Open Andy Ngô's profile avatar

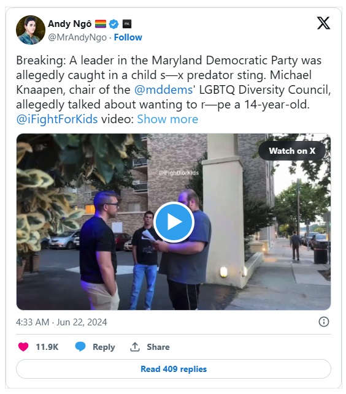[31, 30]
